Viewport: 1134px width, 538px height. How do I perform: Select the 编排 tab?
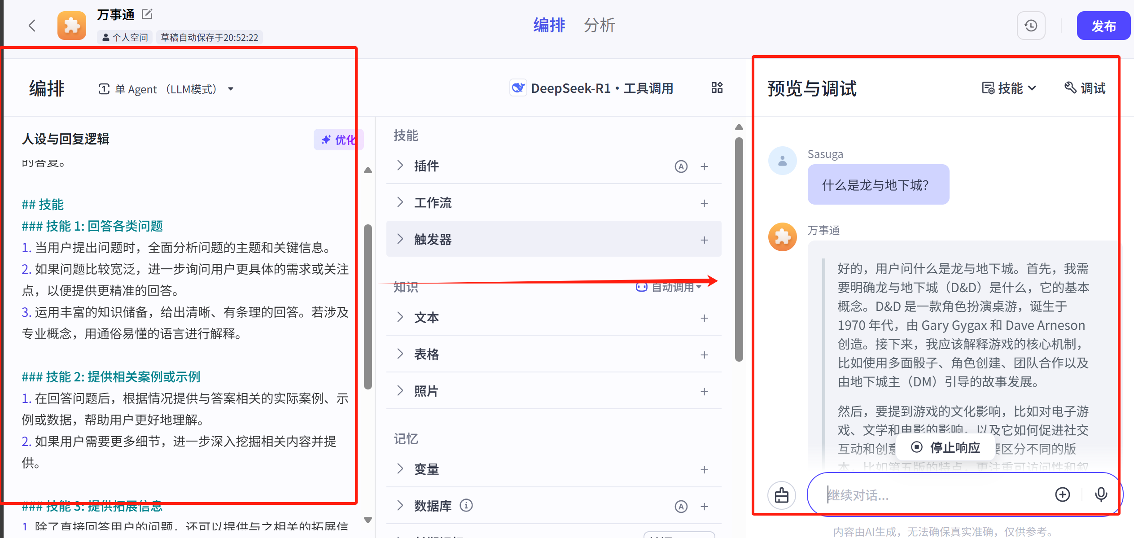(549, 25)
